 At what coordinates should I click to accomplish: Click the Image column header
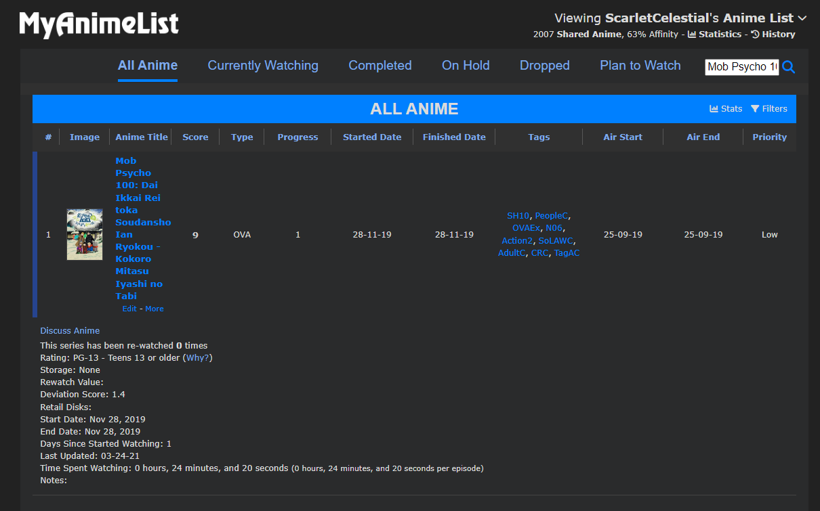tap(85, 137)
